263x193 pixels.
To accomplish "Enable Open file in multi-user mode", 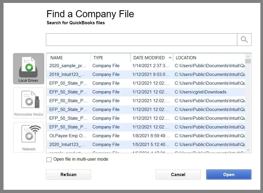I will click(x=49, y=159).
